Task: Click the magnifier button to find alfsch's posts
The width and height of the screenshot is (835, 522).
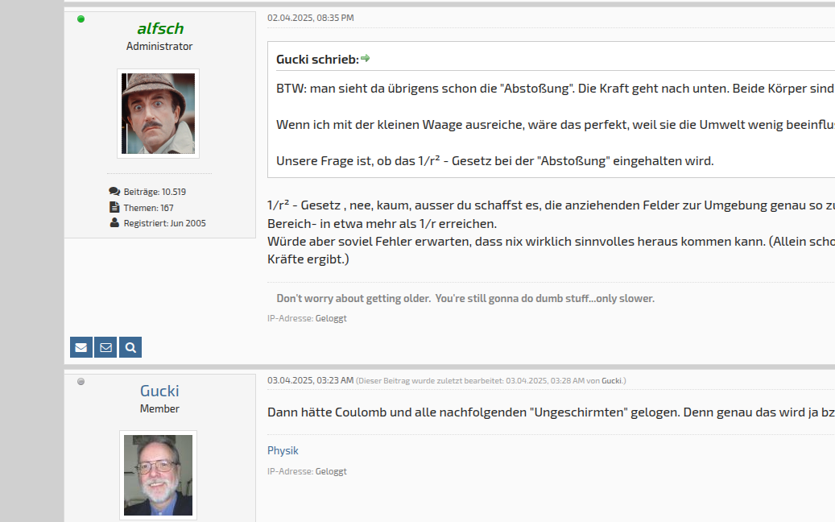Action: 130,347
